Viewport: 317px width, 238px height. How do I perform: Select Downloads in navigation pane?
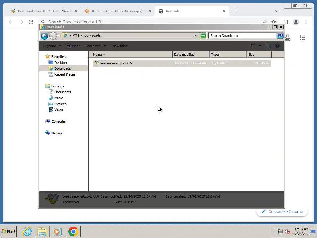62,68
